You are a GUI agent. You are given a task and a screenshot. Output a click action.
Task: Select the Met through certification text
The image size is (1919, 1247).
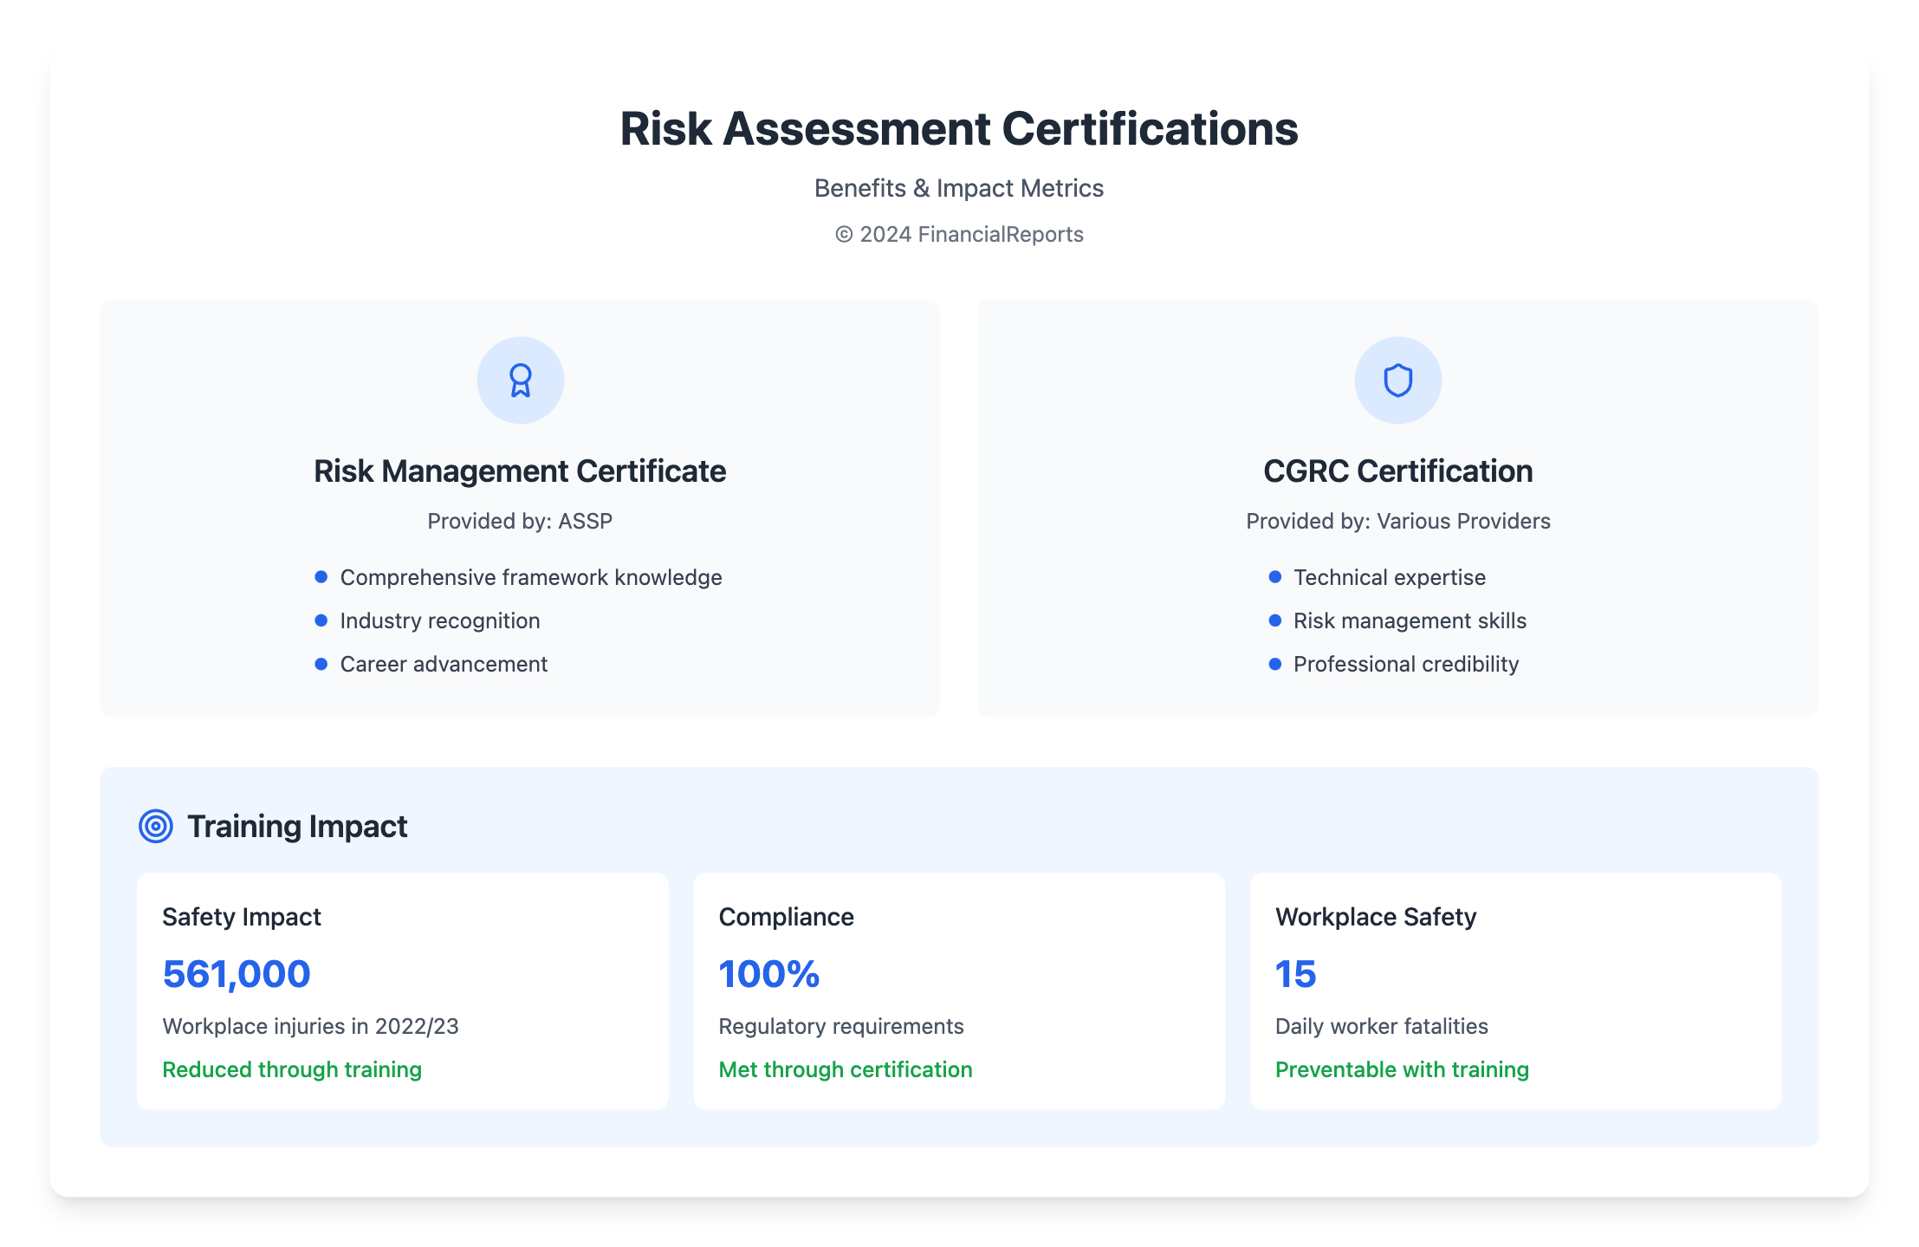846,1069
